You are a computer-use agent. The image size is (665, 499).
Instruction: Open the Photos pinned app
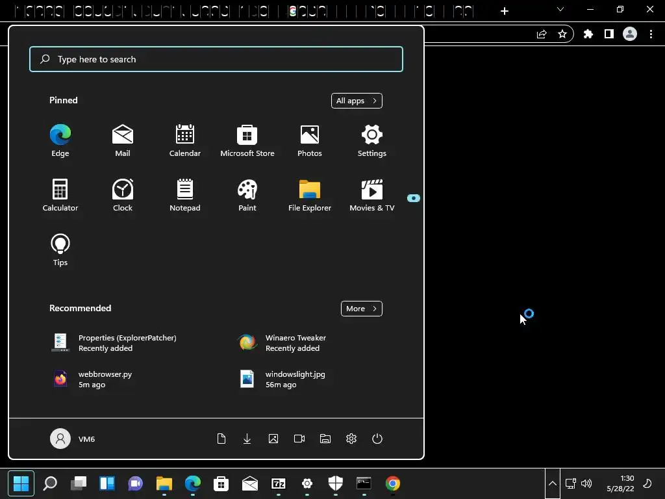tap(310, 141)
